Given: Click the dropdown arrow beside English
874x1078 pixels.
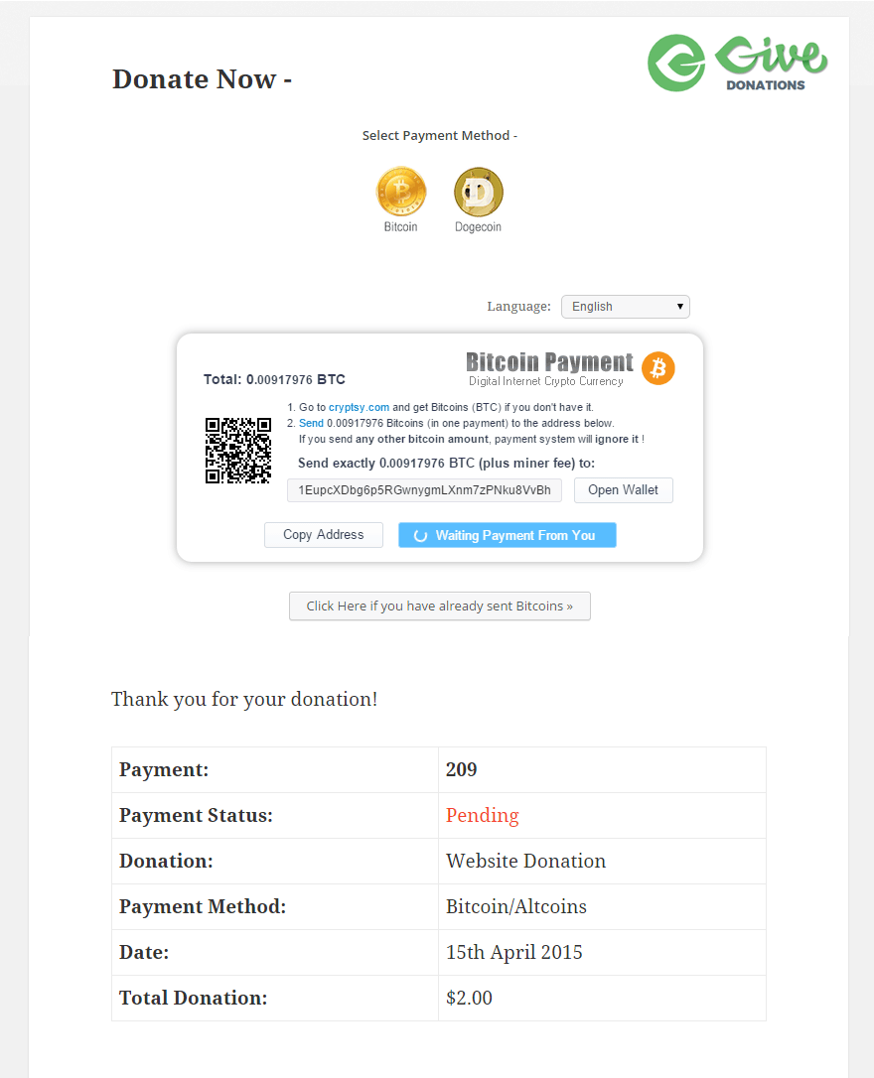Looking at the screenshot, I should coord(679,307).
